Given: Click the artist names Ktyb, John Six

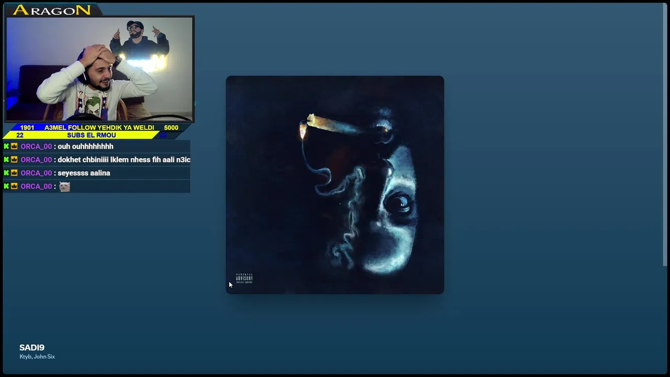Looking at the screenshot, I should click(x=37, y=357).
